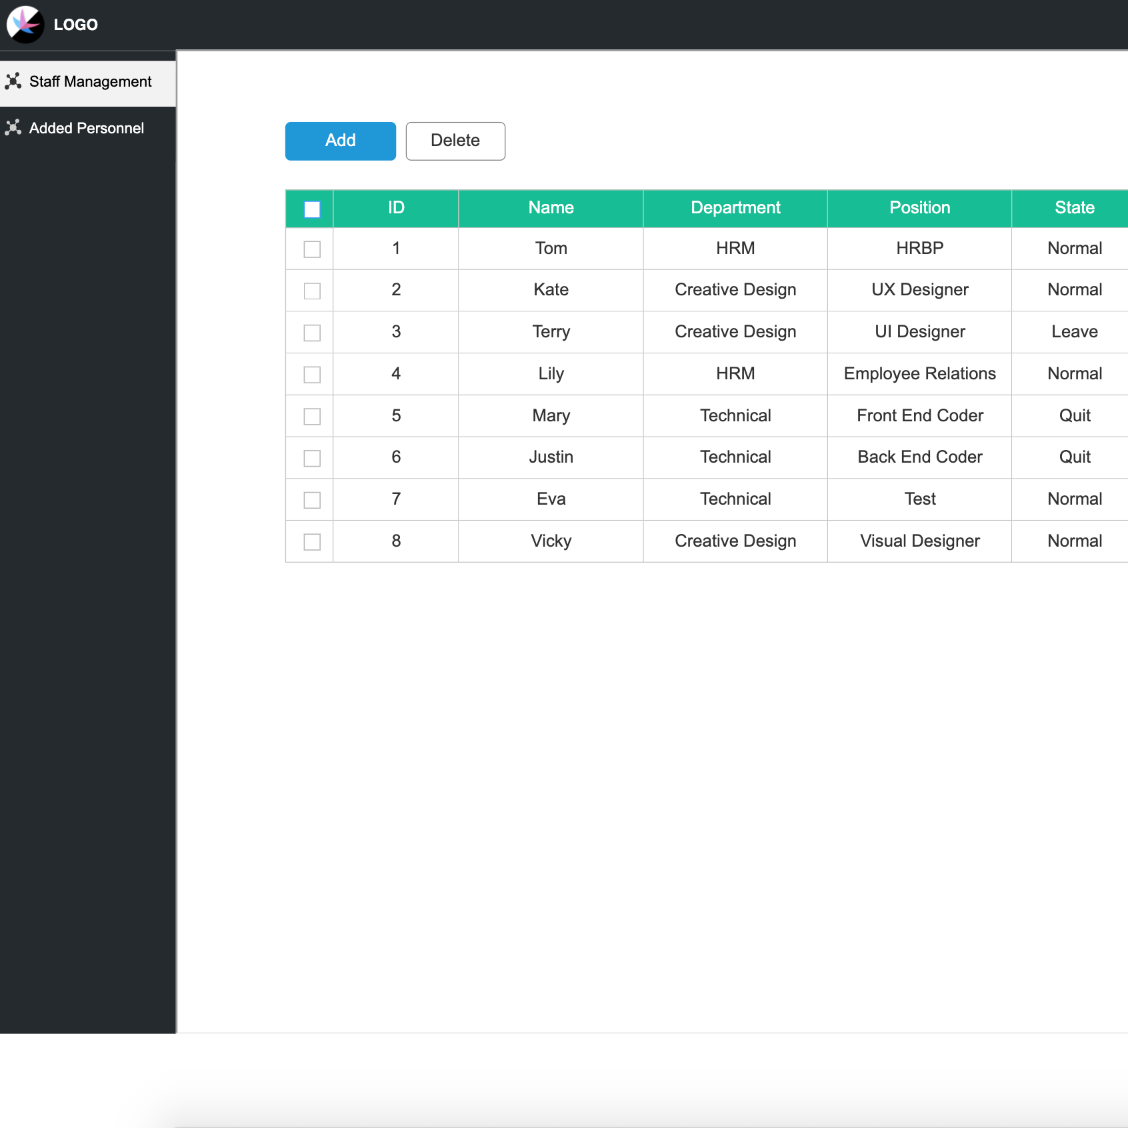
Task: Select the checkbox for Kate's row
Action: pos(312,291)
